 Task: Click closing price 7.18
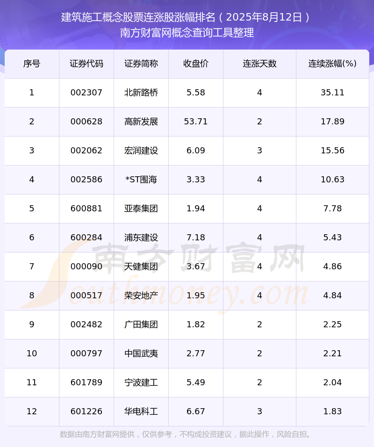tap(196, 238)
